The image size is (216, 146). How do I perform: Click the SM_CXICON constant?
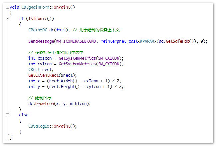click(109, 58)
